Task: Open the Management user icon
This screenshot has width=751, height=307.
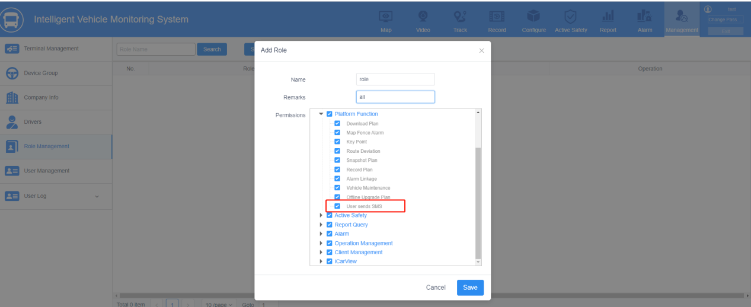Action: (682, 17)
